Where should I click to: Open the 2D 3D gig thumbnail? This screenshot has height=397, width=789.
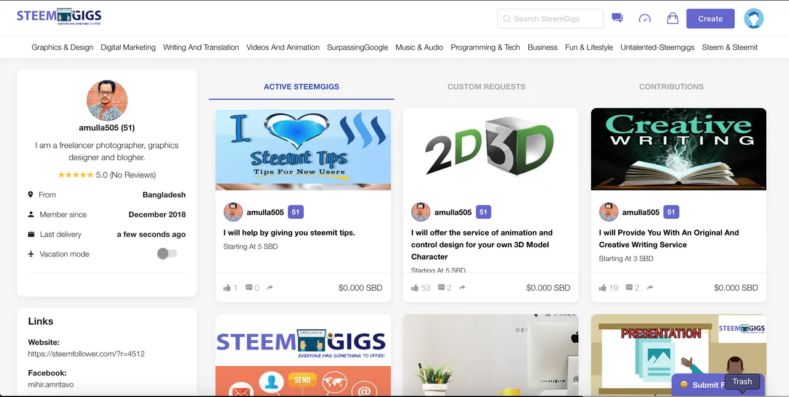pos(491,149)
